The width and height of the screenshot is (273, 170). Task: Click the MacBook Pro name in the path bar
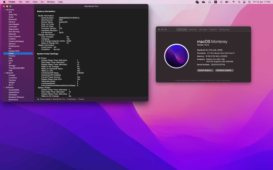pos(52,99)
